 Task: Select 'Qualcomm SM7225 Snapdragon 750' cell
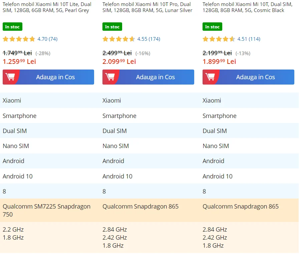46,210
